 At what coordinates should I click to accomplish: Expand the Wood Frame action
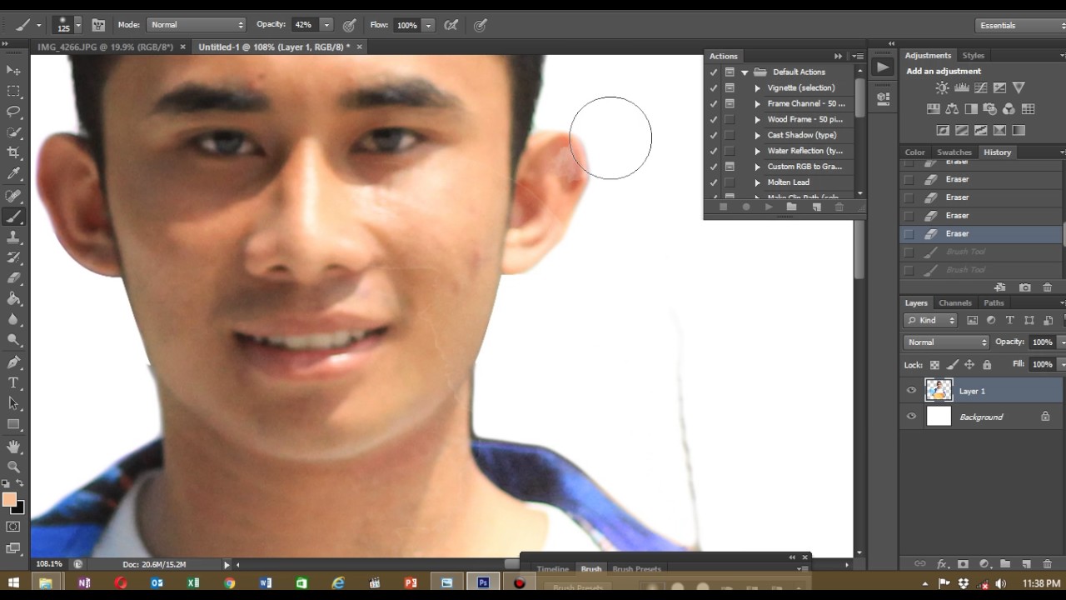coord(757,119)
